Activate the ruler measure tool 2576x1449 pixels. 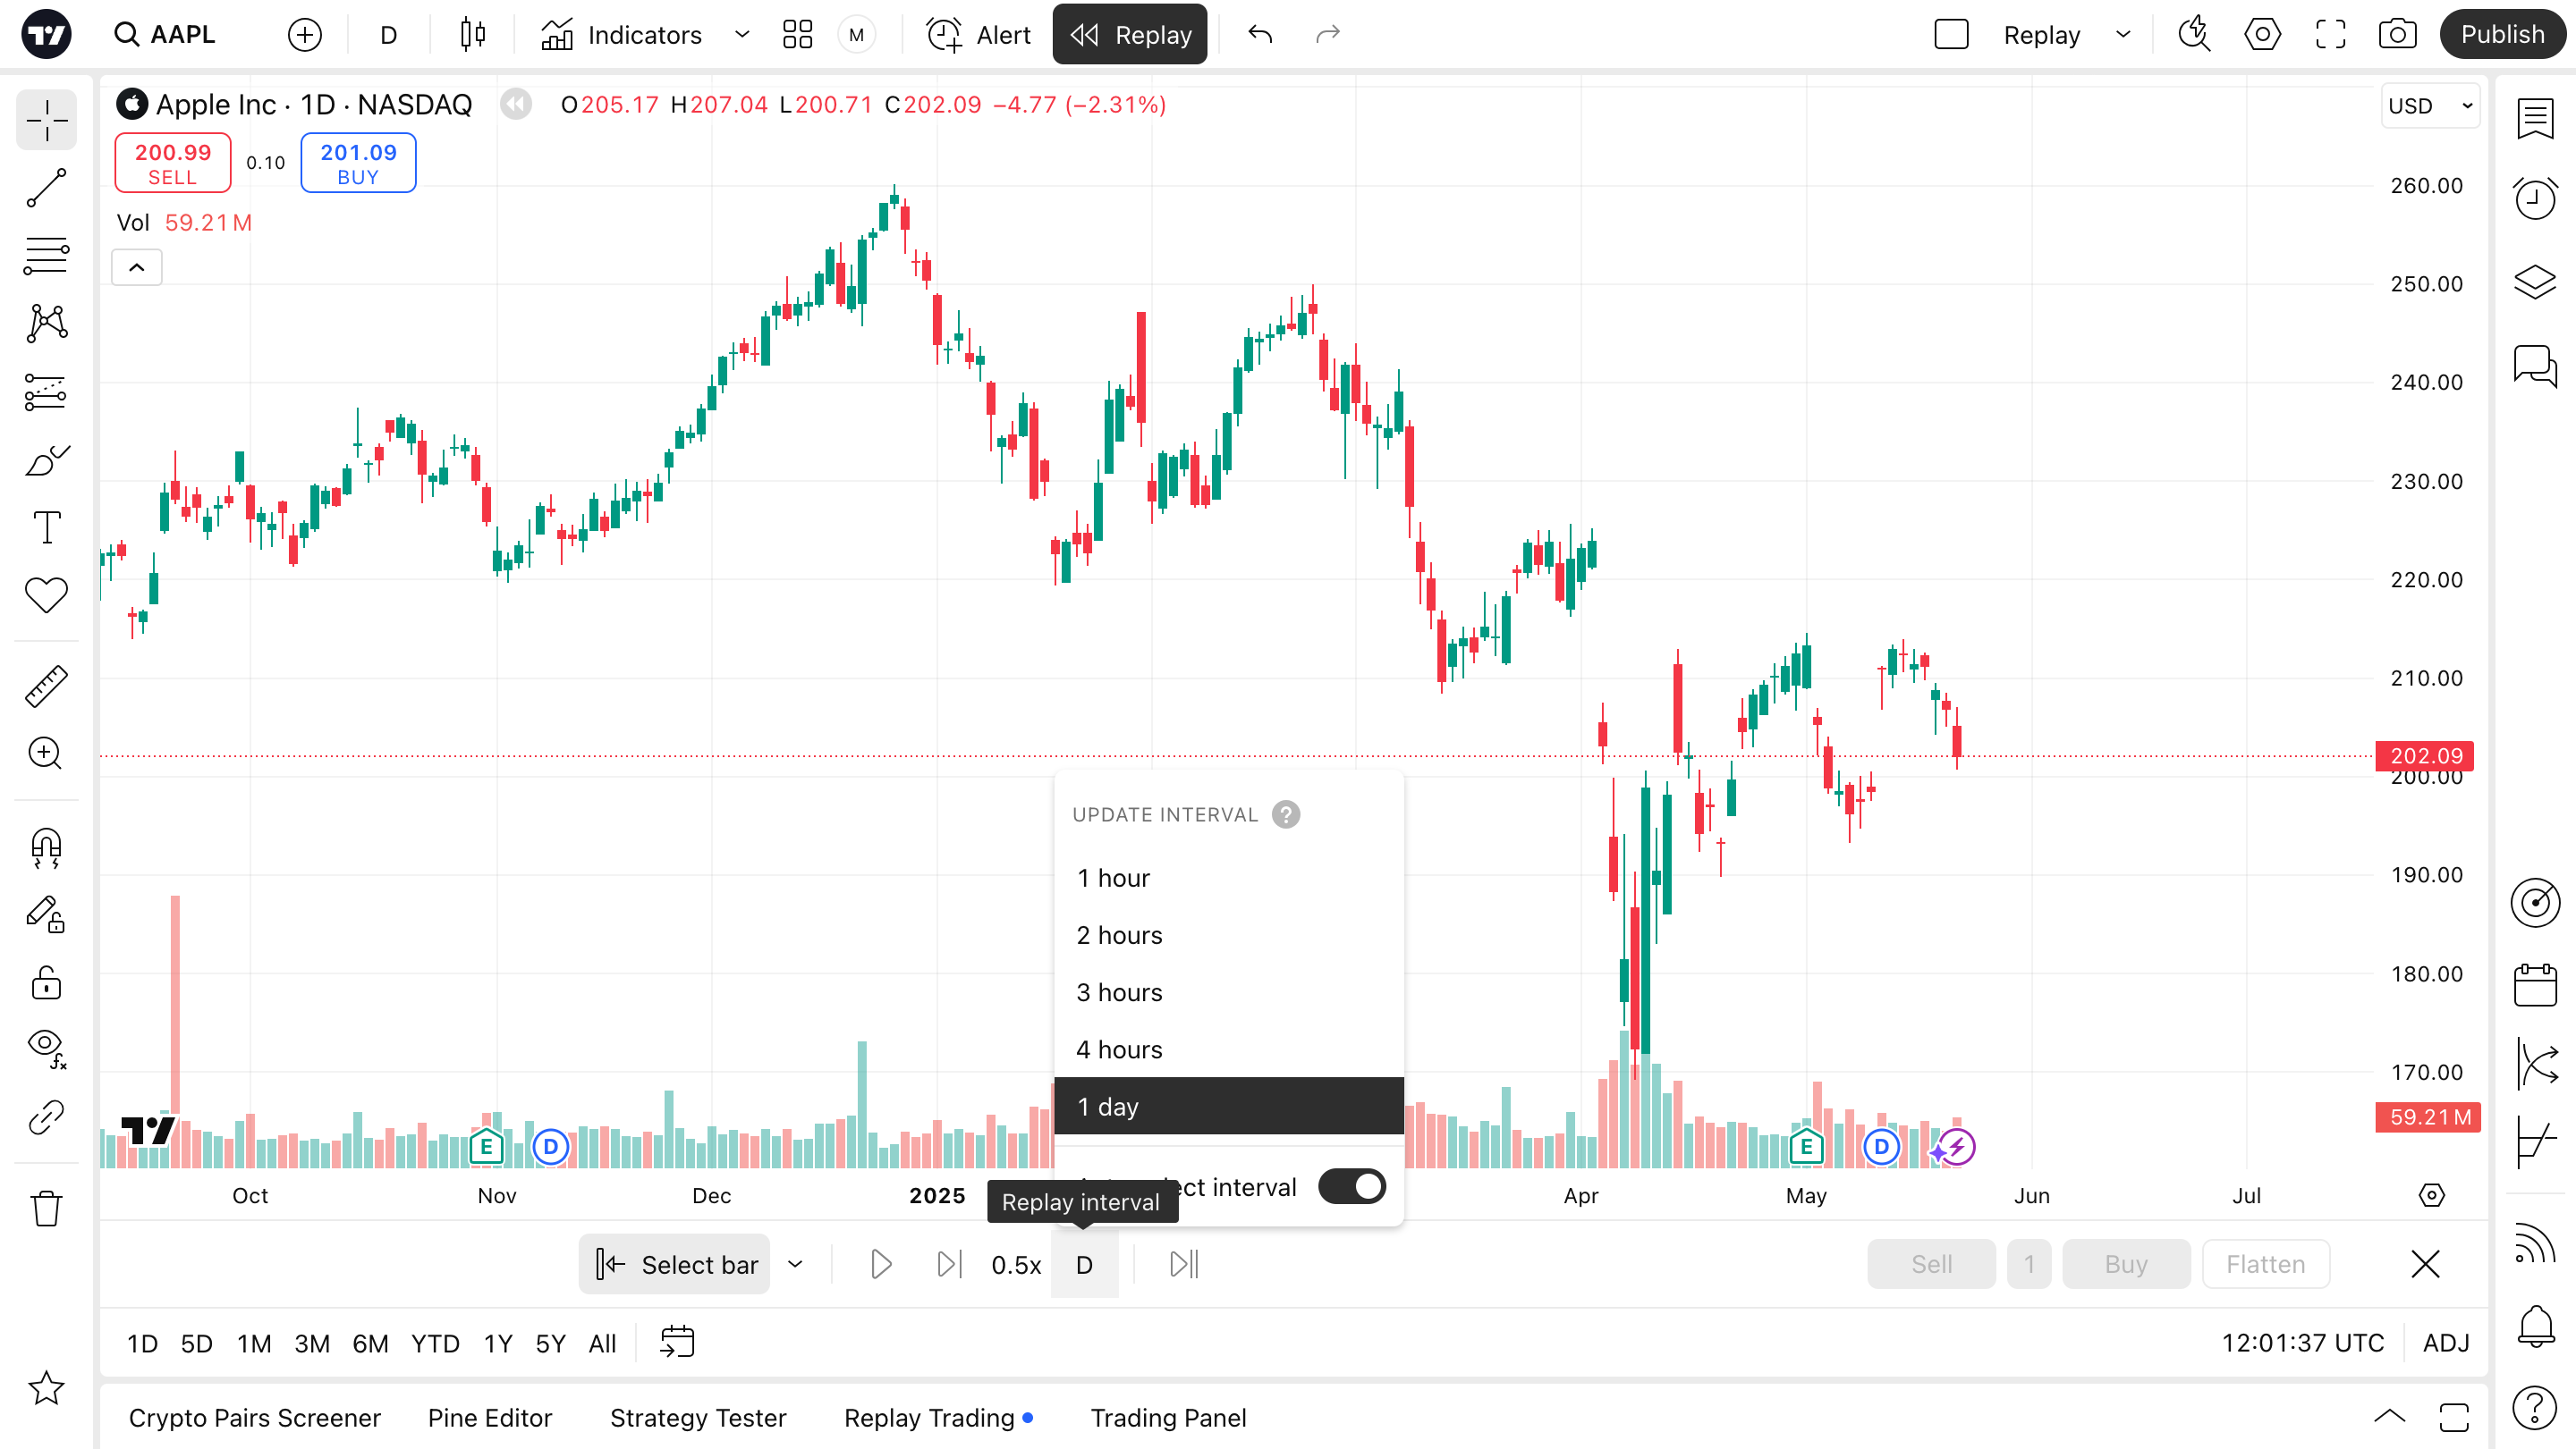point(46,687)
